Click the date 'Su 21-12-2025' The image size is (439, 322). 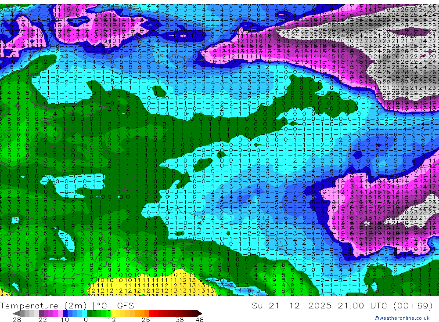pos(291,305)
